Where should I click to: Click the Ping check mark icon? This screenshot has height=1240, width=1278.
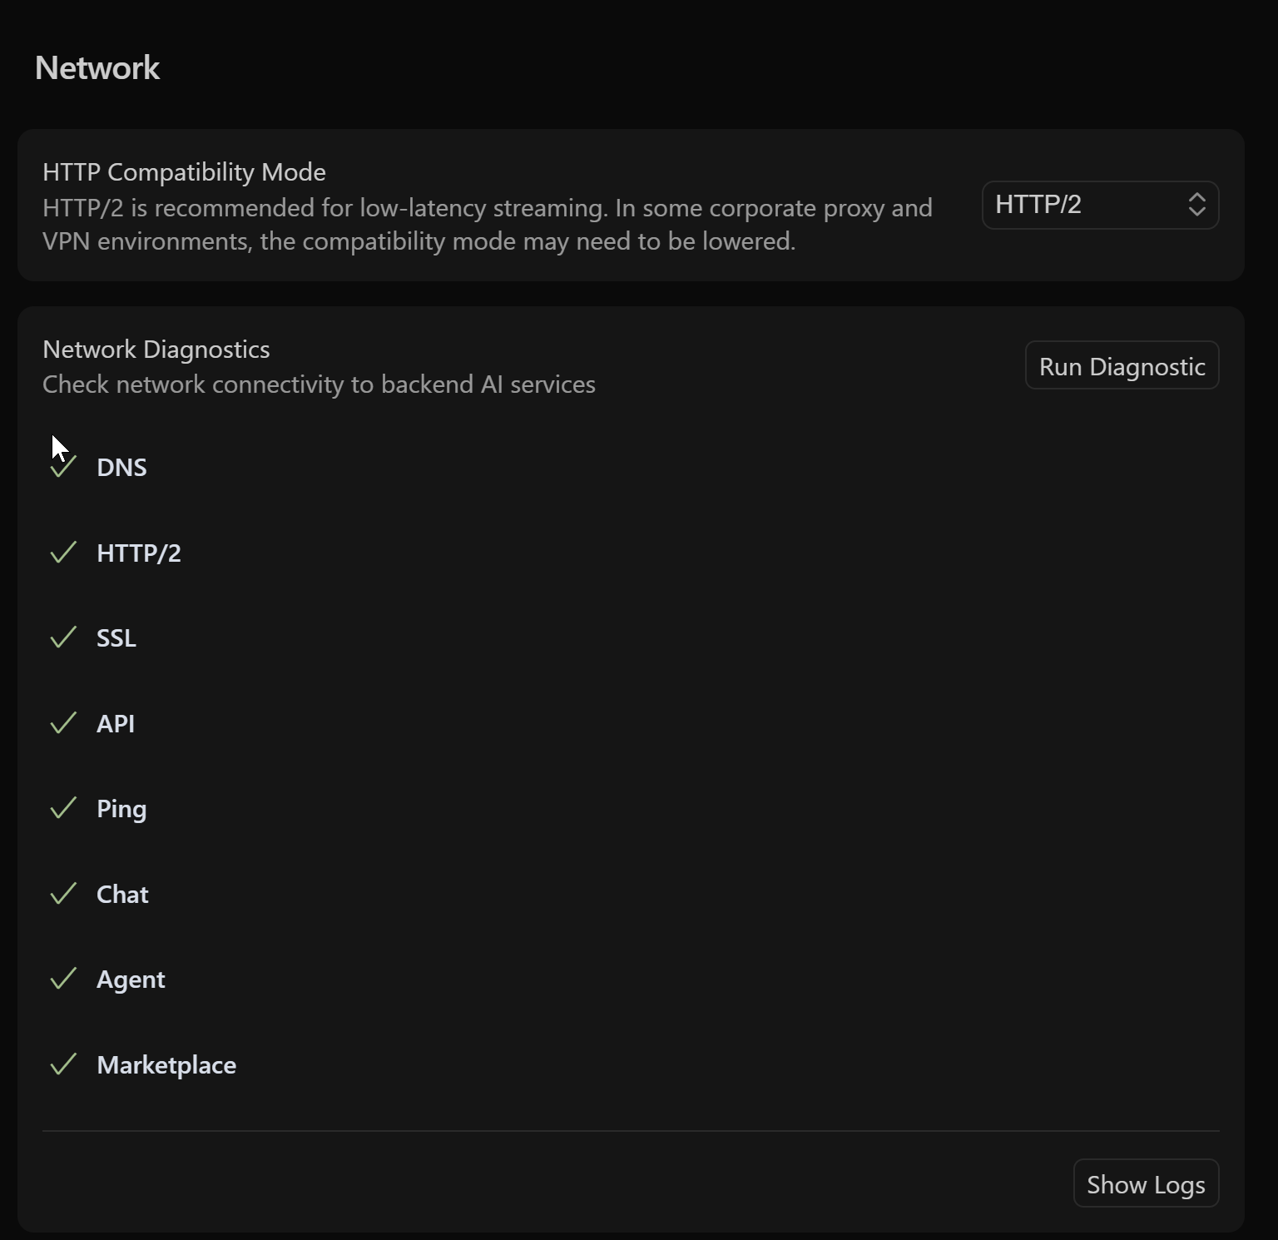(x=64, y=809)
